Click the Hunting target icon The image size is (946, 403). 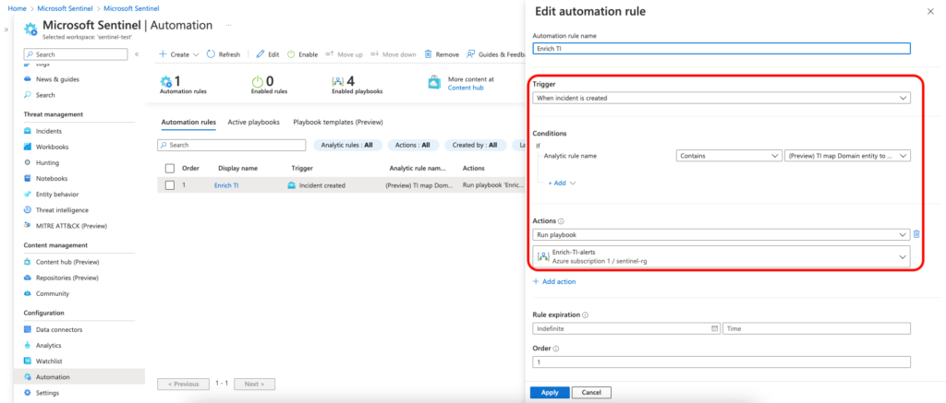pyautogui.click(x=27, y=162)
